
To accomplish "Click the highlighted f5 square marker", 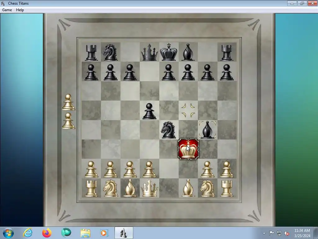I will coord(188,110).
